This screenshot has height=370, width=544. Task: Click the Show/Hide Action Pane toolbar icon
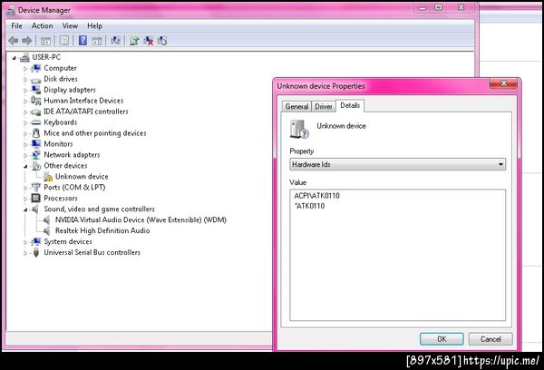pos(97,41)
